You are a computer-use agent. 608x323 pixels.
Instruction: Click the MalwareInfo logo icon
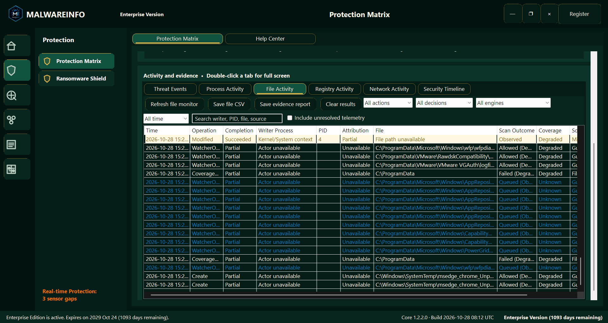pyautogui.click(x=16, y=14)
